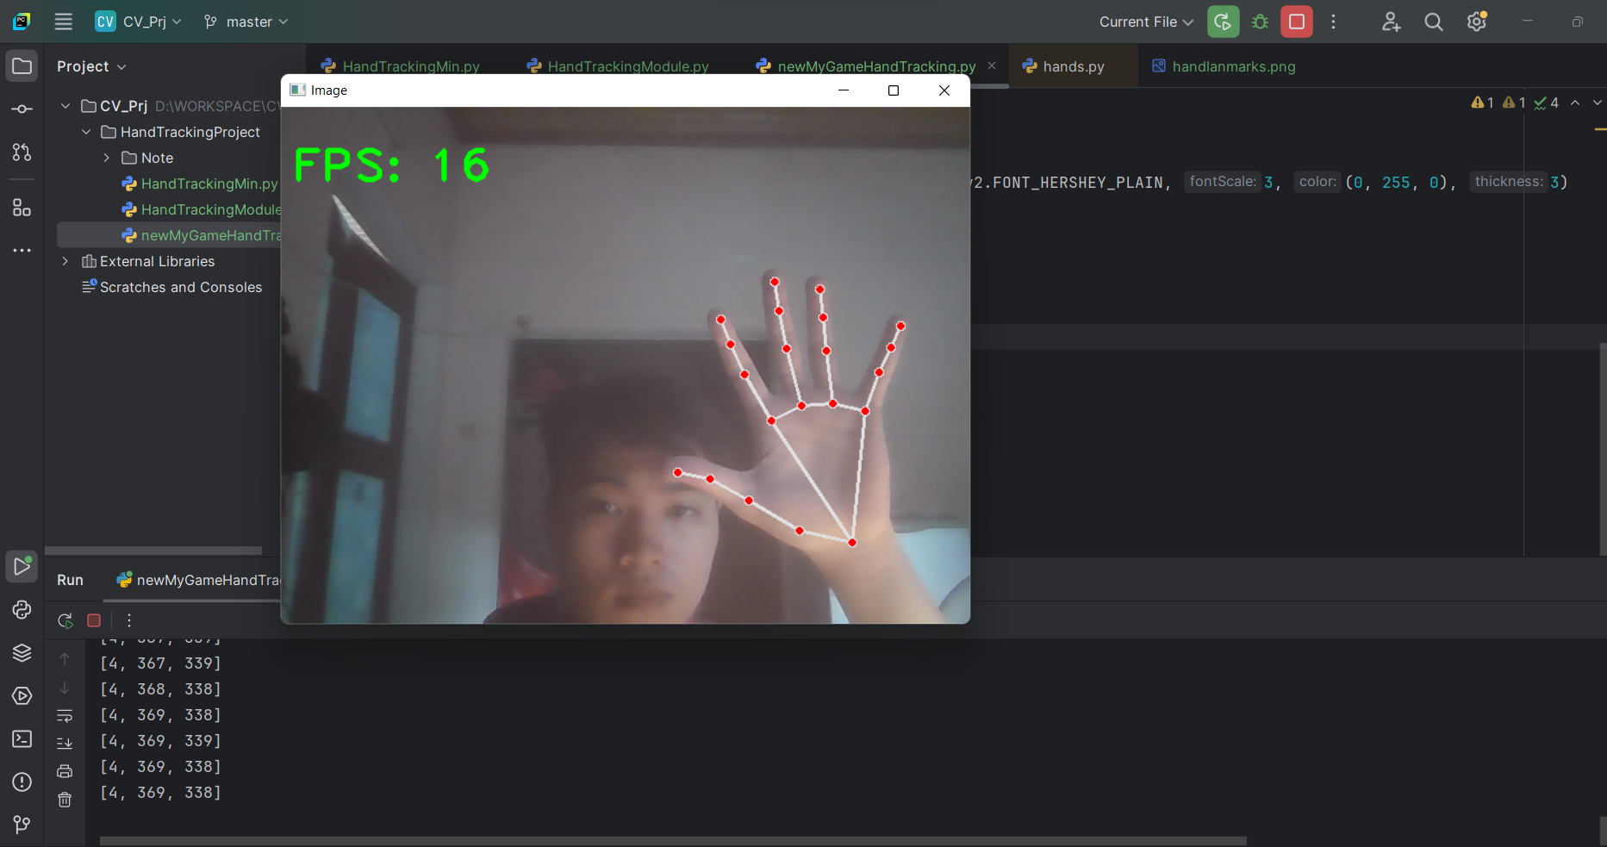
Task: Clear all console output trash icon
Action: tap(65, 800)
